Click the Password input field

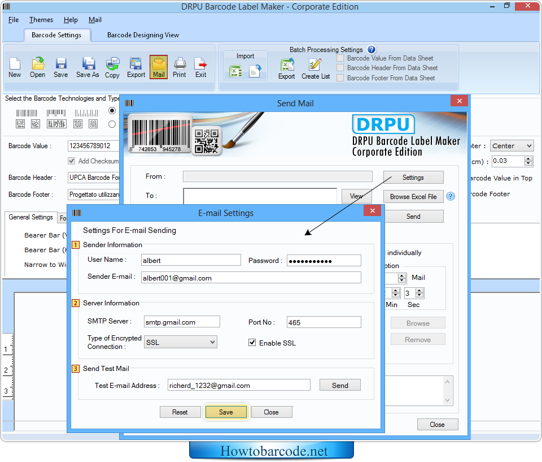[x=324, y=261]
